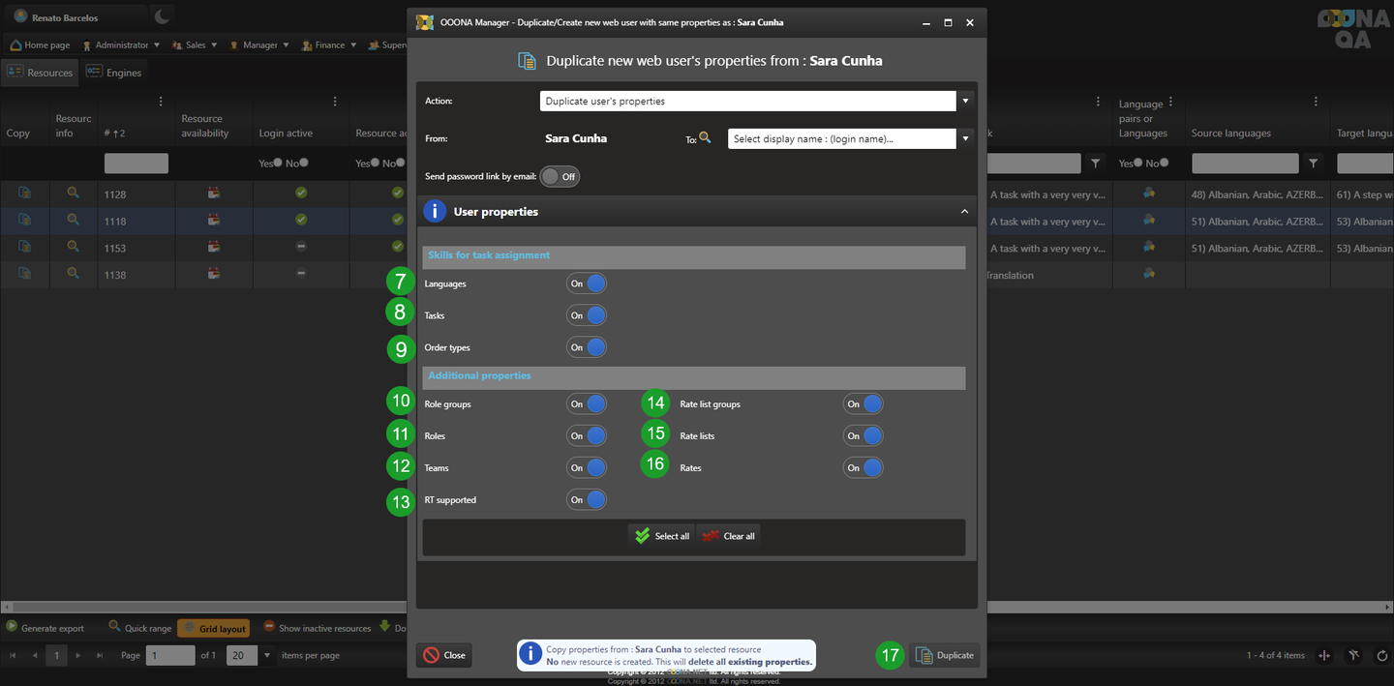The image size is (1394, 686).
Task: Click the filter funnel beside Source languages
Action: tap(1312, 164)
